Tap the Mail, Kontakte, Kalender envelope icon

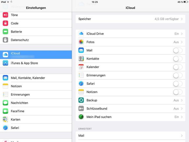tap(6, 78)
